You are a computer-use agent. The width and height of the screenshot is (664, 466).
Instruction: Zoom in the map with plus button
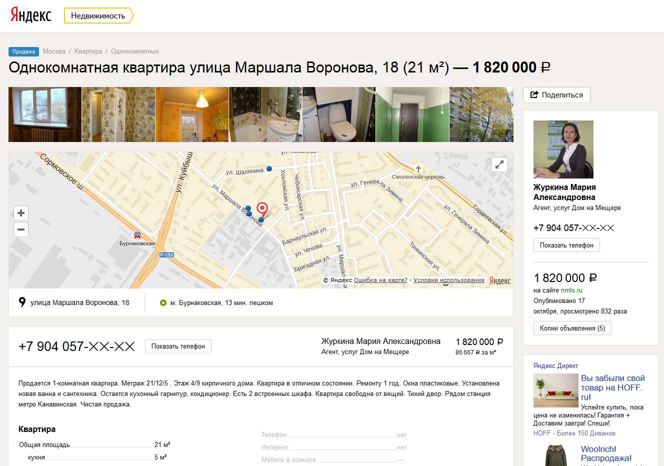point(21,213)
